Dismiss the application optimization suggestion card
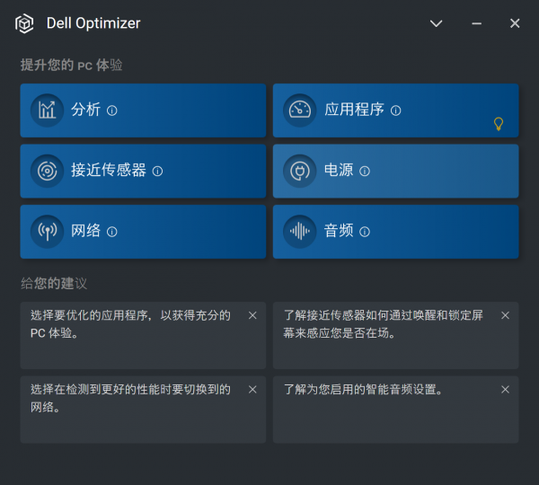539x485 pixels. click(x=252, y=315)
